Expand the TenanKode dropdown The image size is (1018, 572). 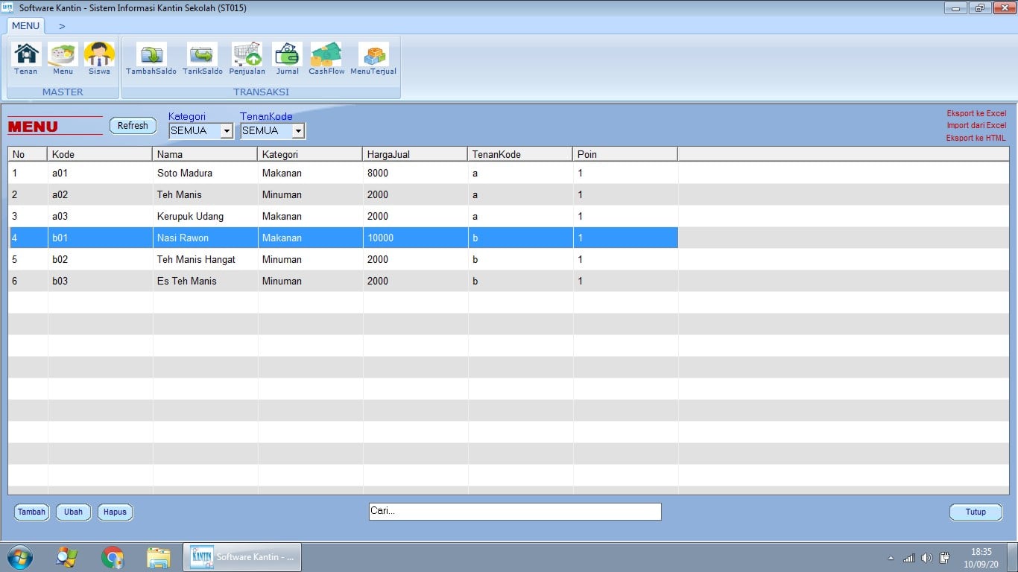[x=298, y=131]
